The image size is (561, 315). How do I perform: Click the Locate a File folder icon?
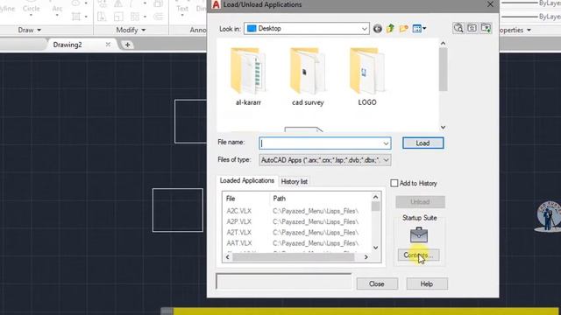(x=472, y=28)
